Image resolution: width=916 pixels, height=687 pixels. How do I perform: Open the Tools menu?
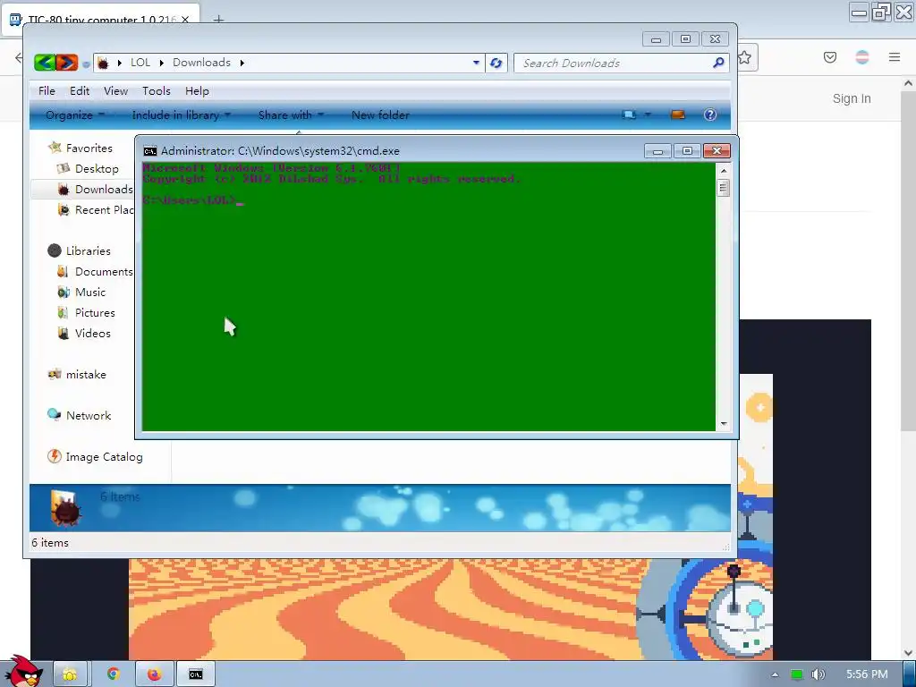click(x=156, y=91)
